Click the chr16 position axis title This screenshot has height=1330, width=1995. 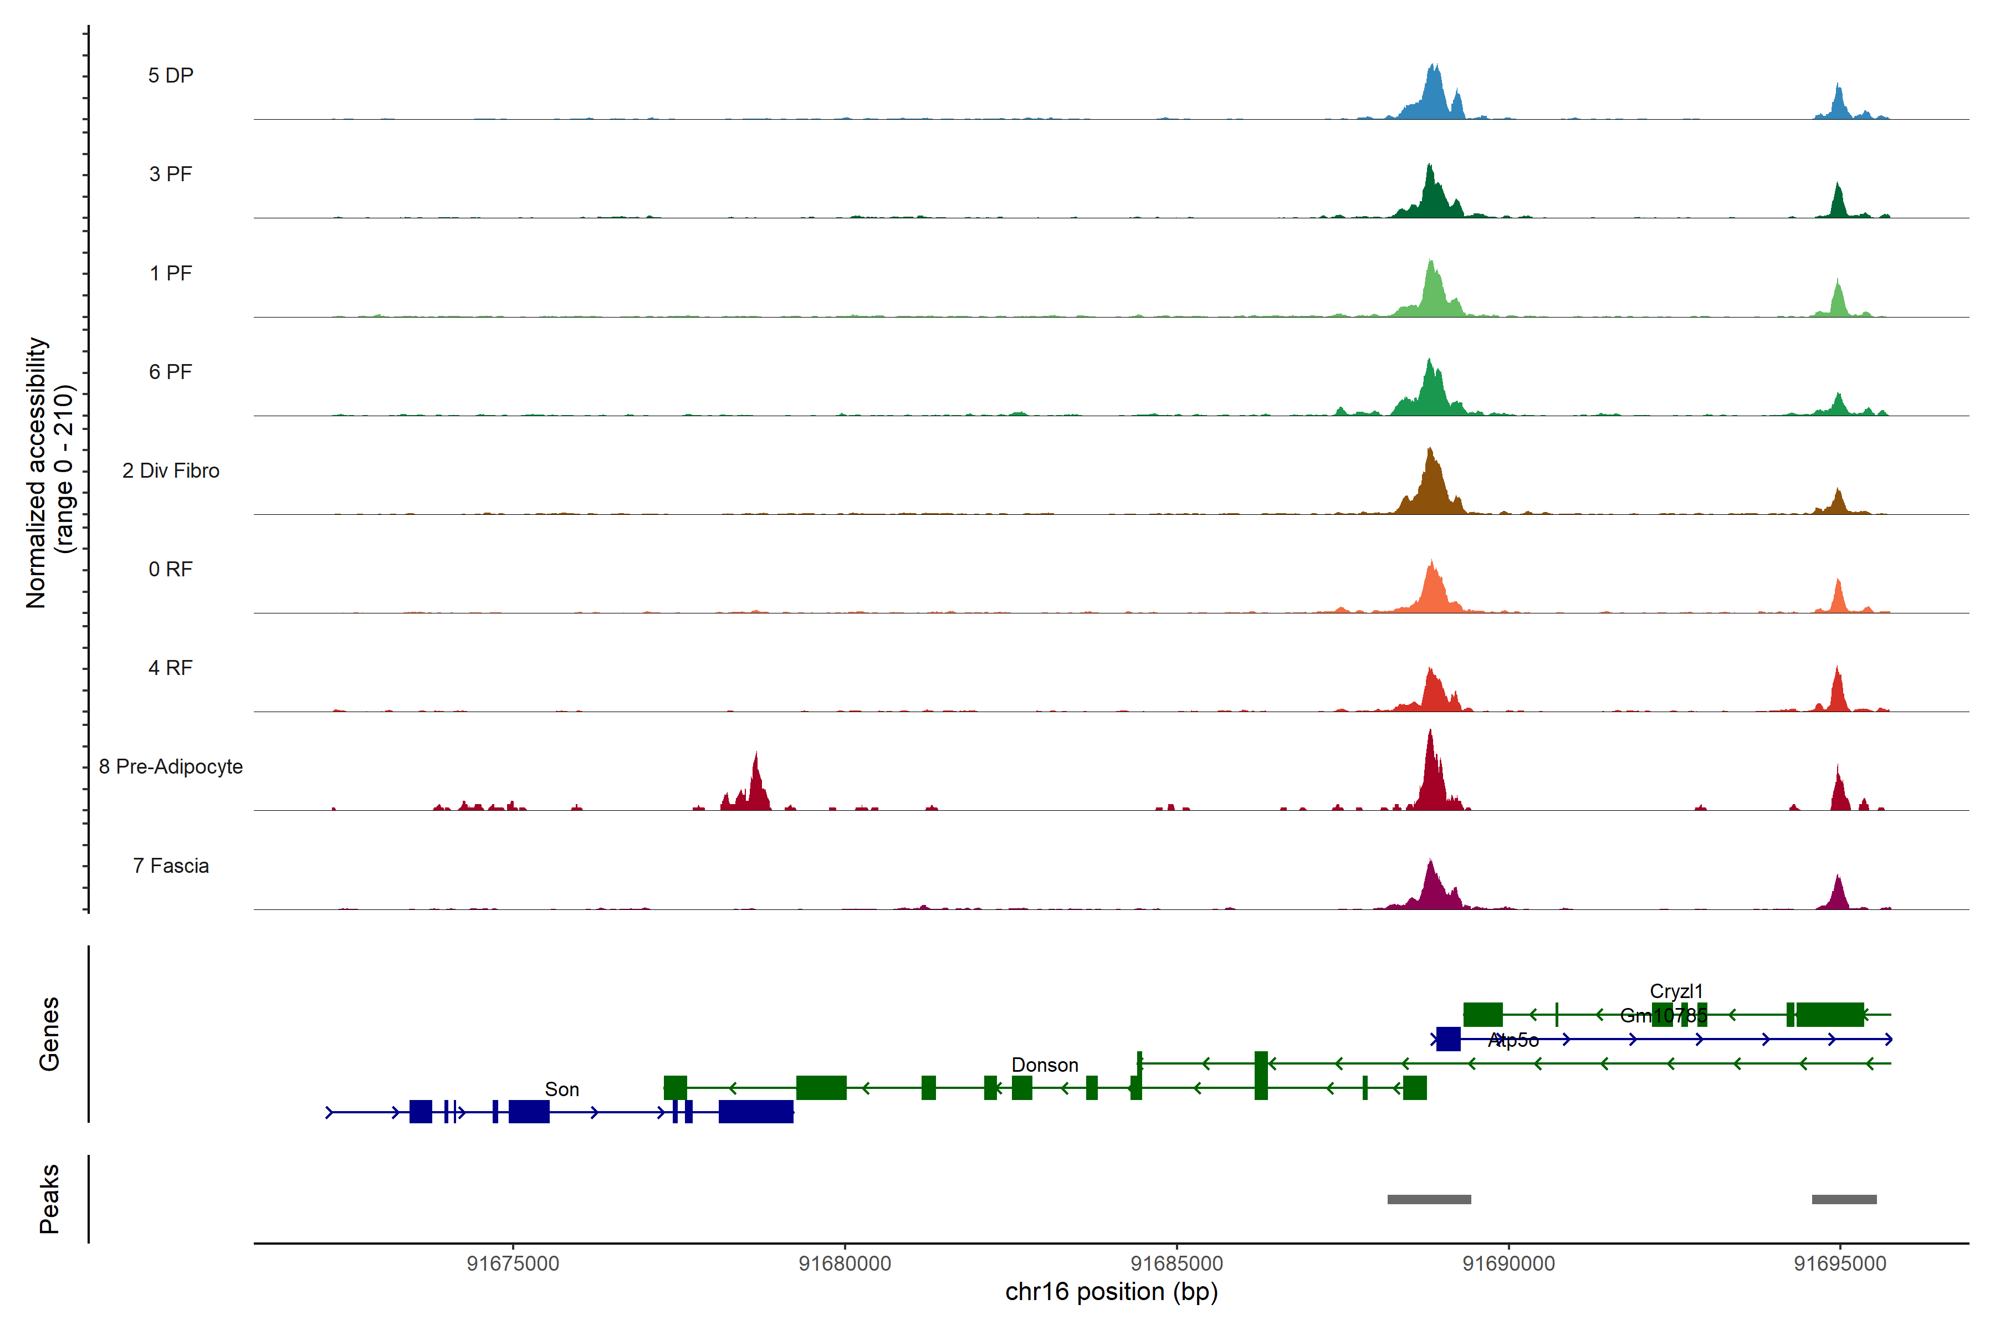1111,1292
